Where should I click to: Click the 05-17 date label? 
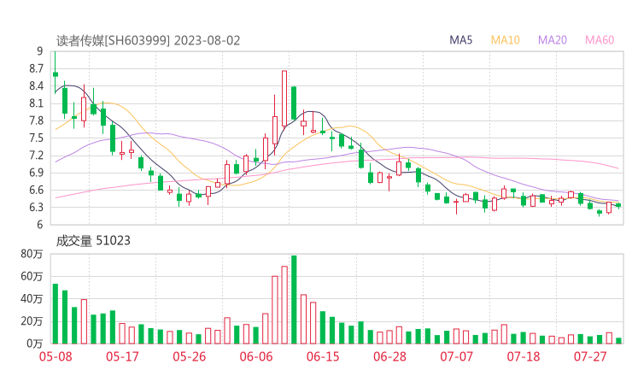click(122, 356)
